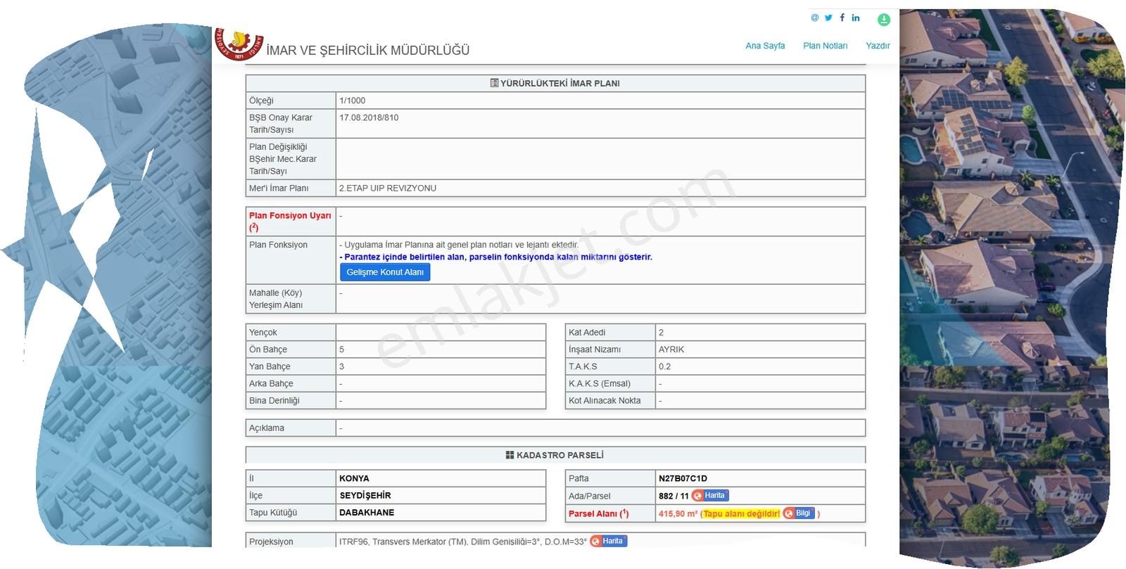The width and height of the screenshot is (1126, 569).
Task: Click the email @ share icon
Action: [x=815, y=18]
